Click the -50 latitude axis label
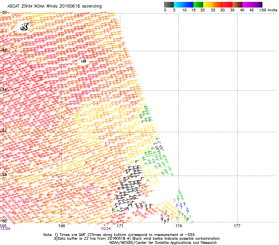 pyautogui.click(x=3, y=12)
